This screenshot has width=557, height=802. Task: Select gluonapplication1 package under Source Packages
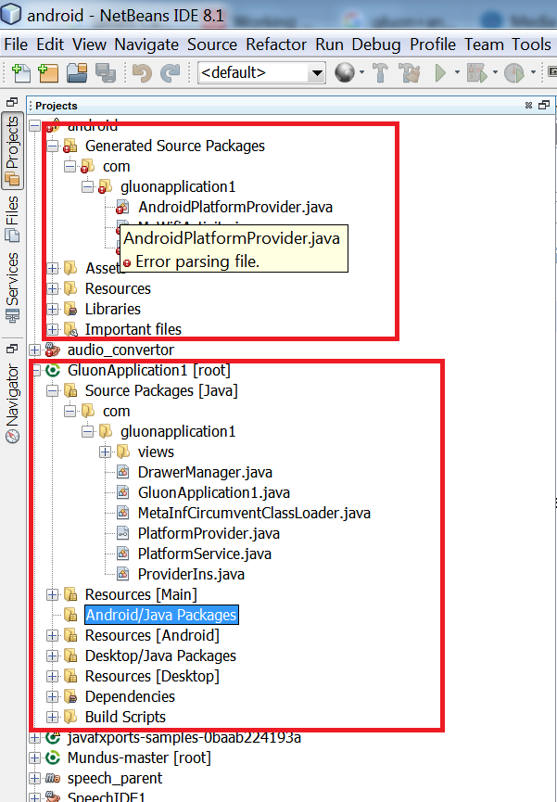(x=178, y=432)
